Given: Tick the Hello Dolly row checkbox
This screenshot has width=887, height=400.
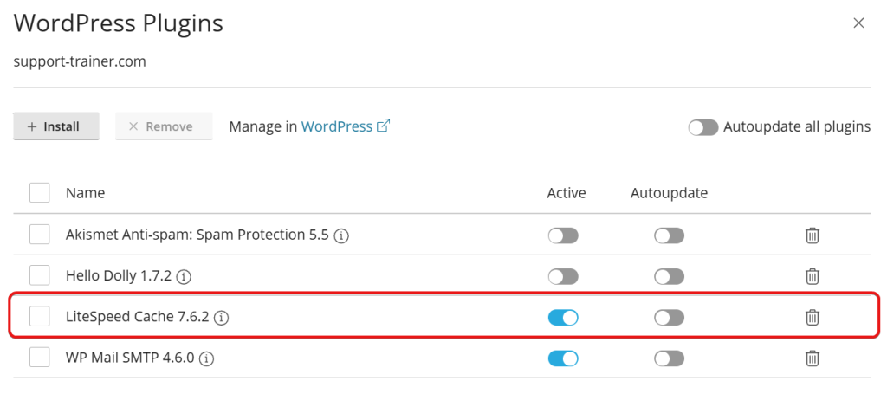Looking at the screenshot, I should coord(40,276).
